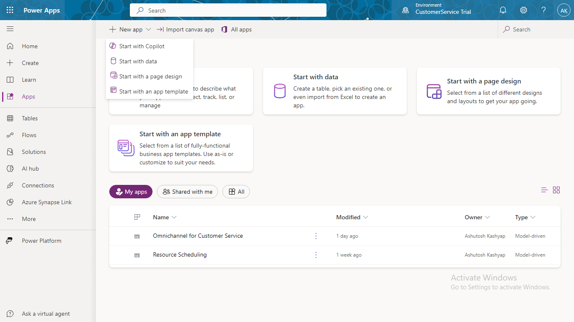574x322 pixels.
Task: Select Start with Copilot menu item
Action: click(x=142, y=46)
